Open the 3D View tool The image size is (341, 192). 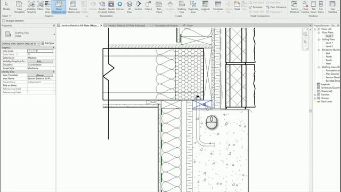(129, 6)
